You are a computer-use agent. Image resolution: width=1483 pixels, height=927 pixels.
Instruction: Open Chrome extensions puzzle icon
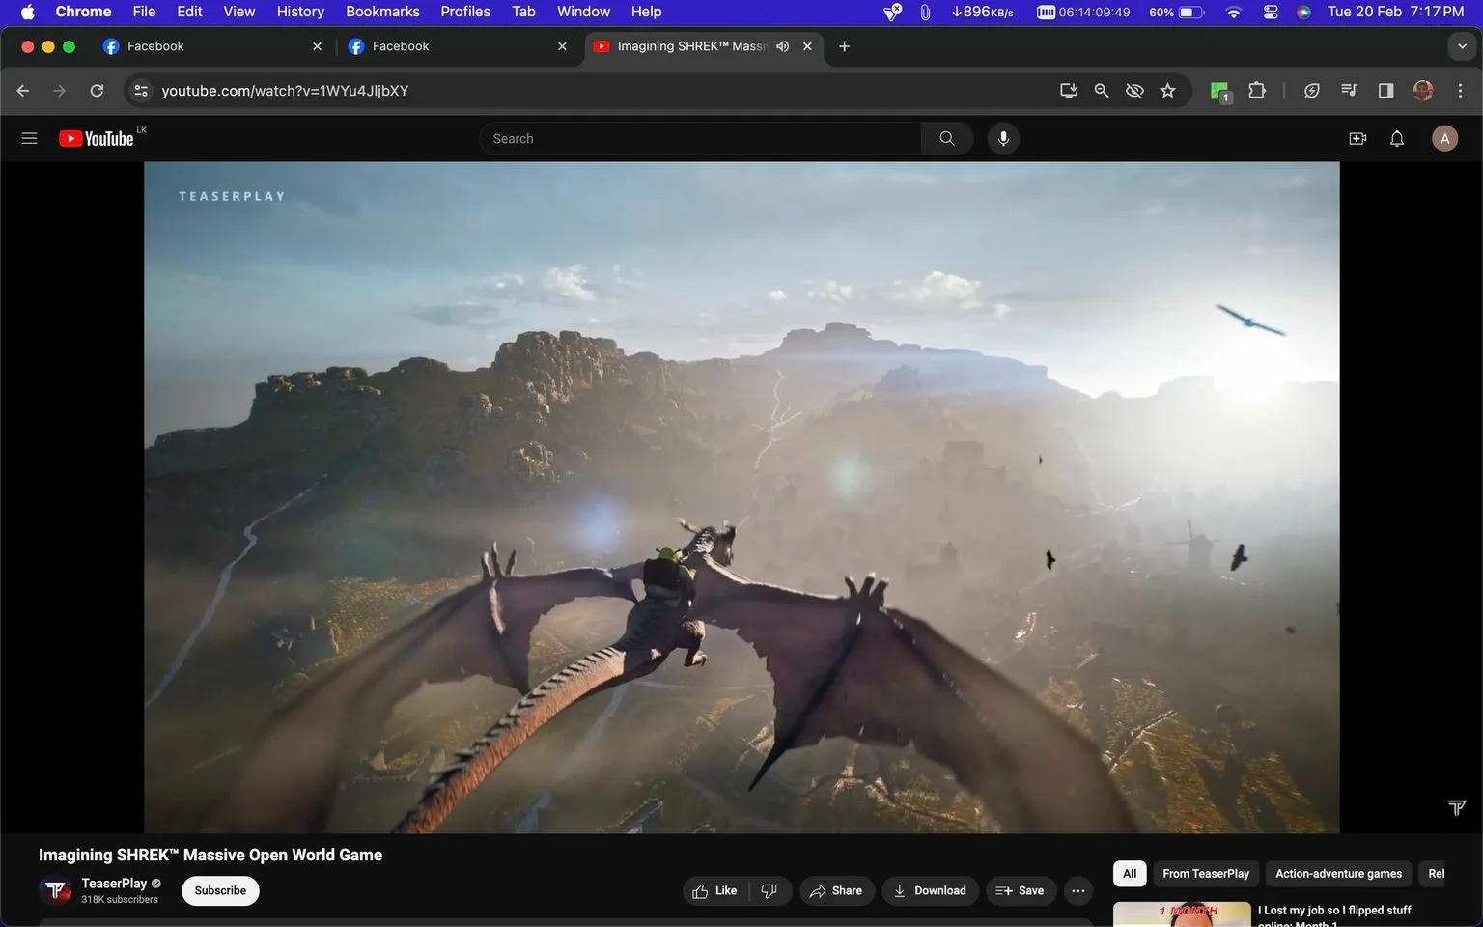(1257, 90)
